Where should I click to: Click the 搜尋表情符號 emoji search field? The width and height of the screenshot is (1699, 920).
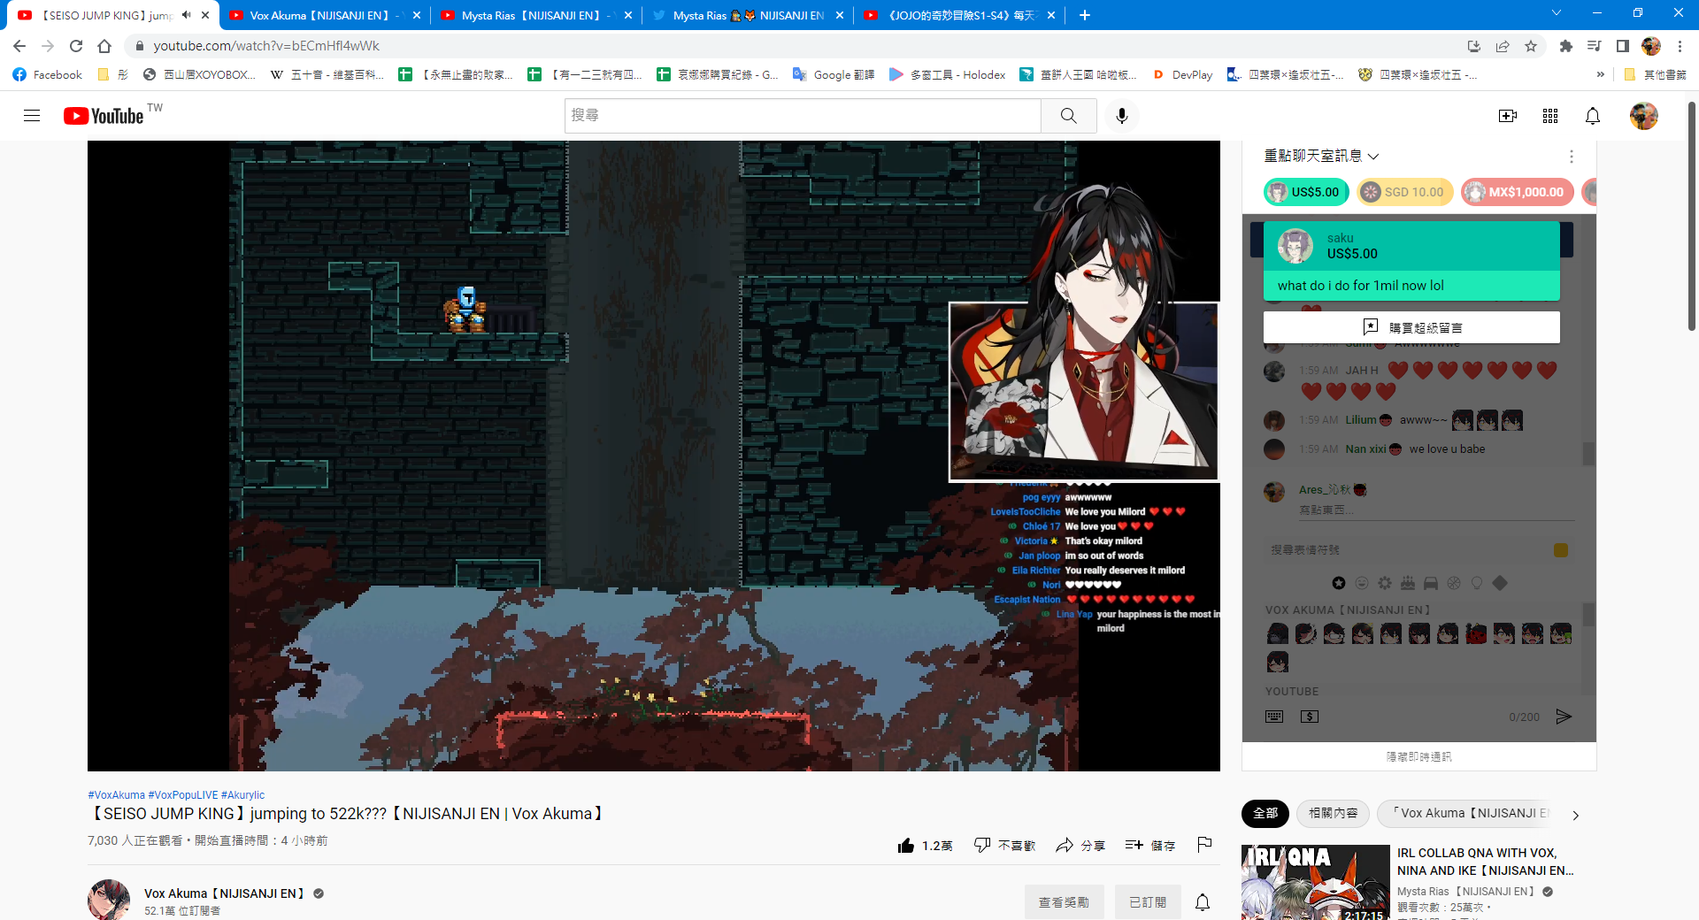pyautogui.click(x=1407, y=550)
